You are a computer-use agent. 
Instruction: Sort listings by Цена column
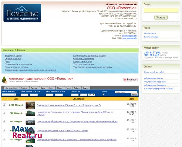click(x=16, y=99)
